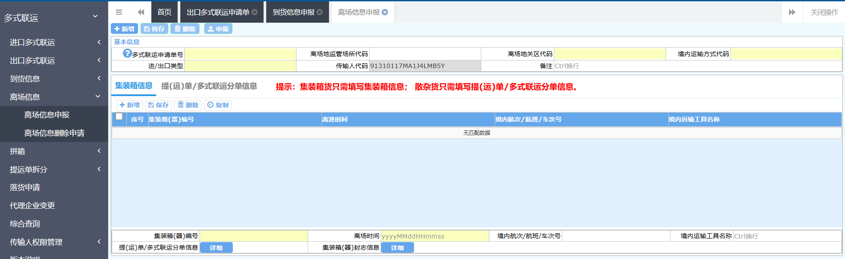The image size is (845, 259).
Task: Click the 暂存 save-draft button
Action: tap(154, 29)
